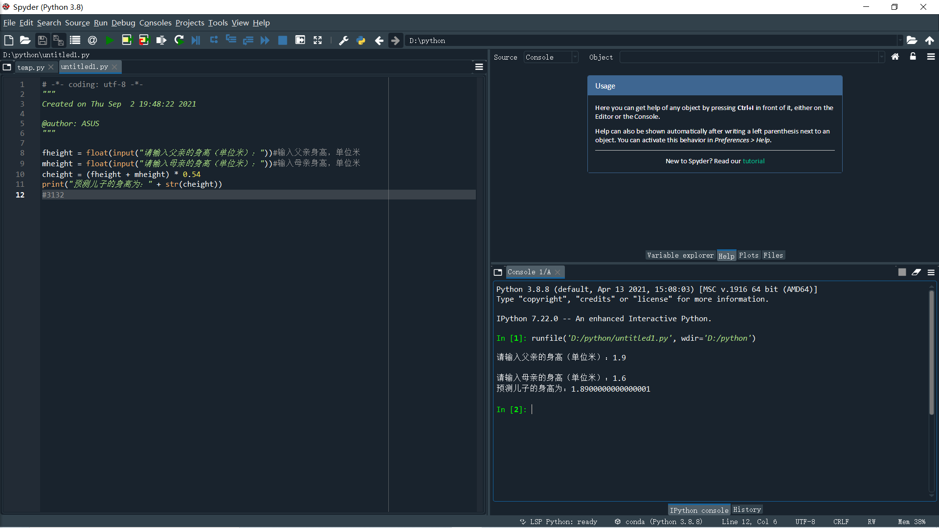Expand the Object combo box in Help
Screen dimensions: 939x528
[x=881, y=57]
